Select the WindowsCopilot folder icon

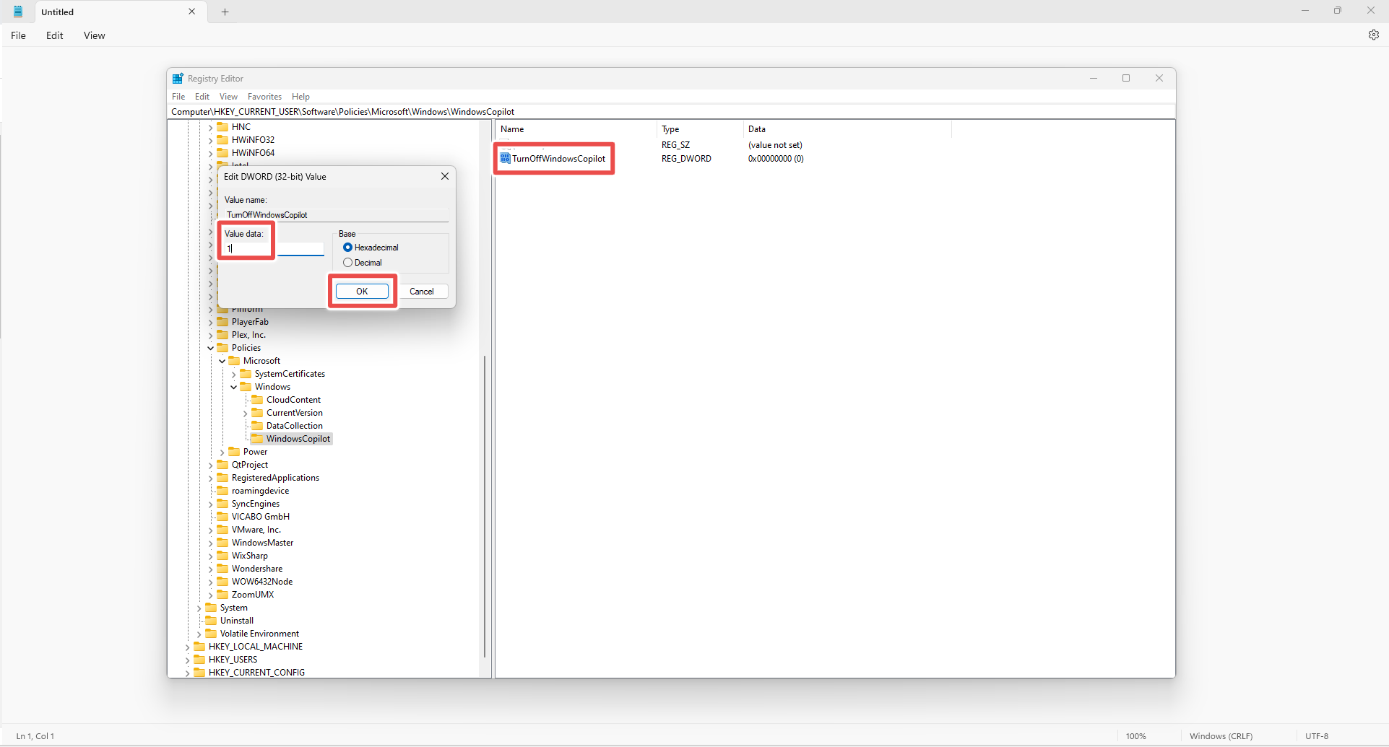(257, 438)
